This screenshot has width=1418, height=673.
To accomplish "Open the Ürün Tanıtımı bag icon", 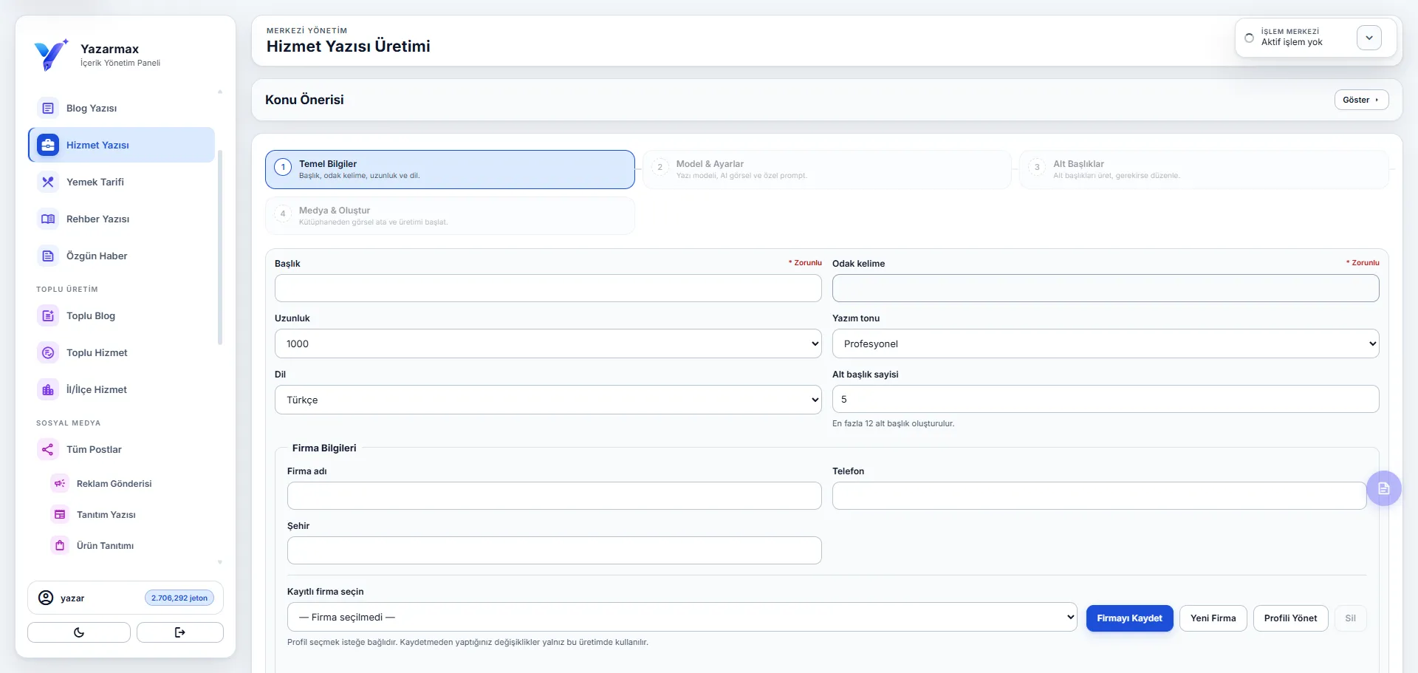I will 60,545.
